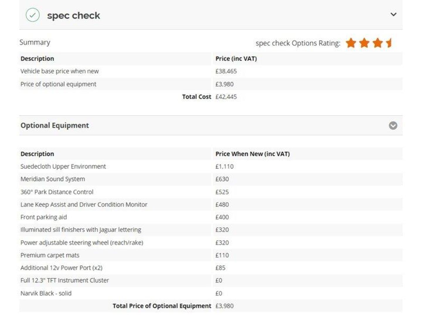Click the second orange rating star

[364, 43]
